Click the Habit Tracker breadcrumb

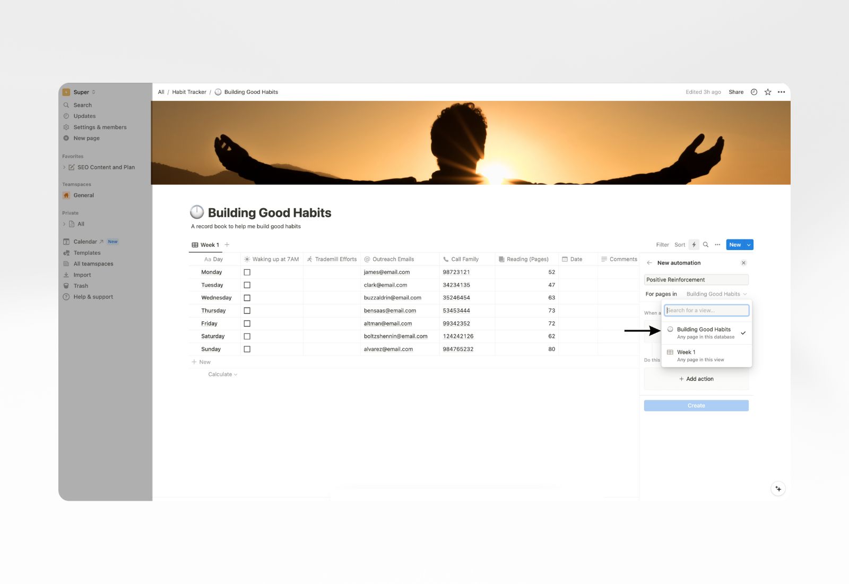189,92
